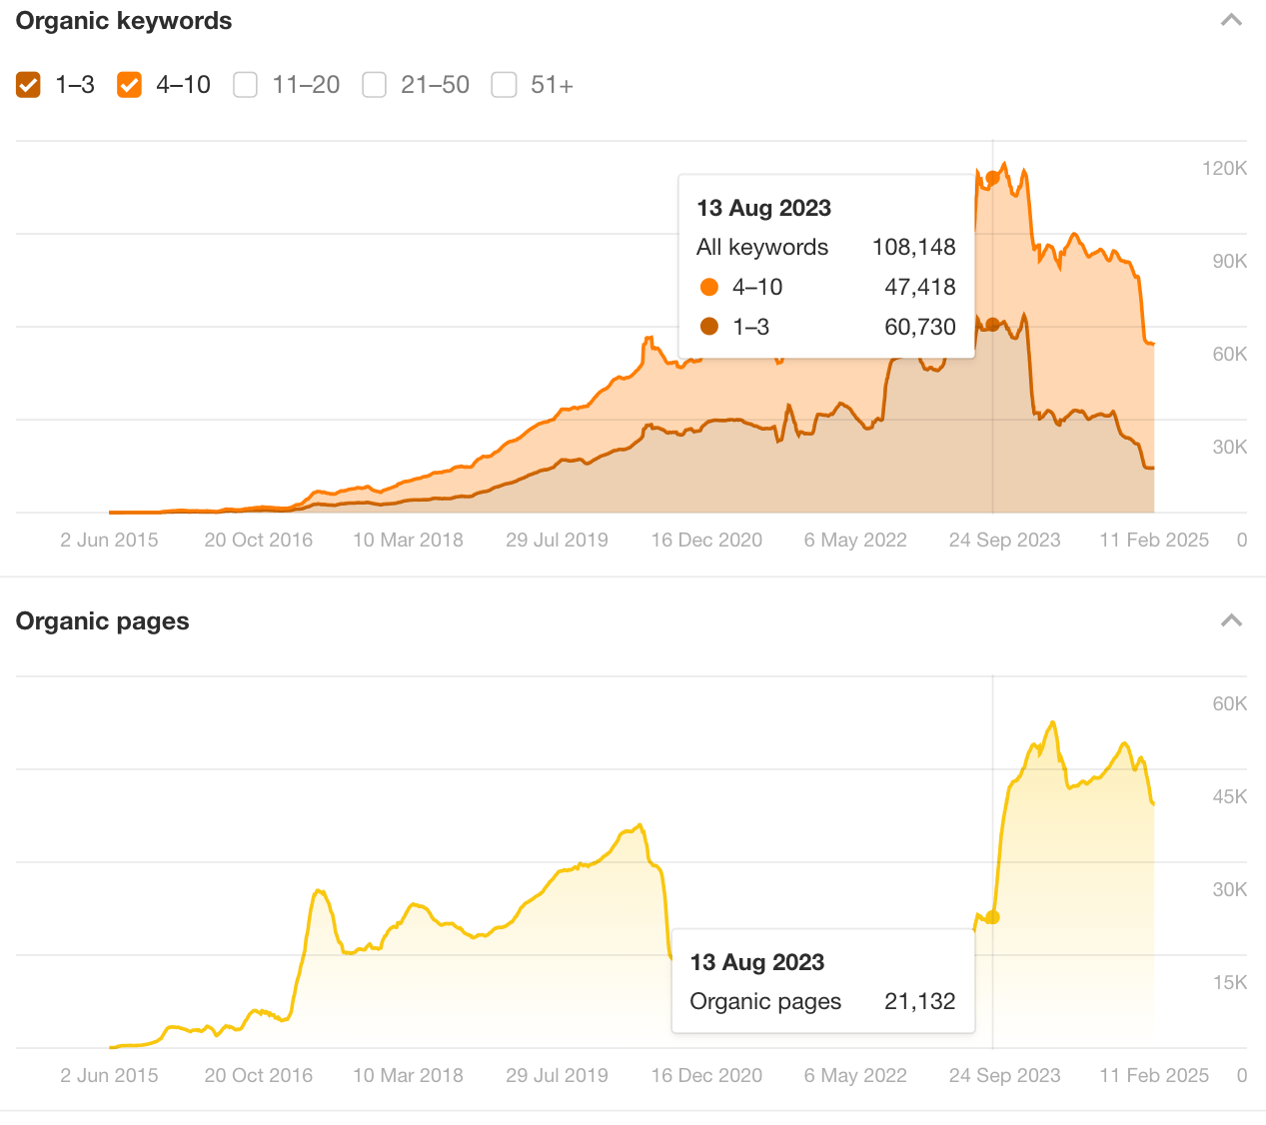The width and height of the screenshot is (1266, 1125).
Task: Click the Organic pages heading
Action: [102, 620]
